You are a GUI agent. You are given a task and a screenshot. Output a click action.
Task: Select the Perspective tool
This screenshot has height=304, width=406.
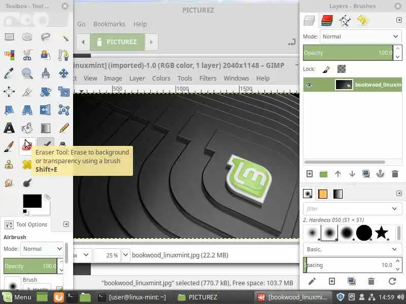27,110
